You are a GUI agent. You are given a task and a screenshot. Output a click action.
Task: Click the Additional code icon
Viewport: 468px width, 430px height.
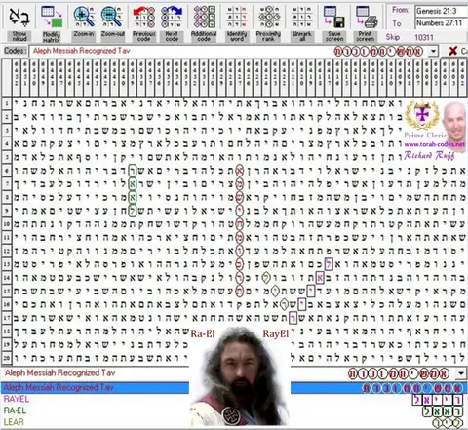[x=204, y=17]
